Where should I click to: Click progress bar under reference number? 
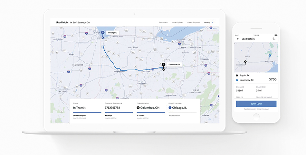pyautogui.click(x=119, y=112)
